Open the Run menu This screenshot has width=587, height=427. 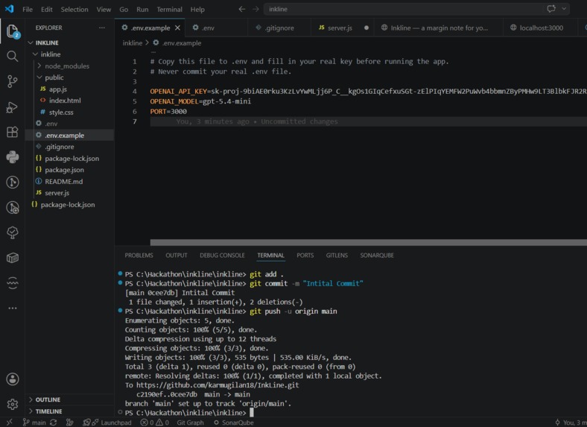tap(142, 10)
